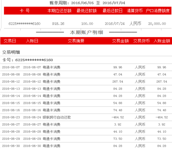Click the 交易明细 subsection heading
This screenshot has height=149, width=172.
(11, 52)
